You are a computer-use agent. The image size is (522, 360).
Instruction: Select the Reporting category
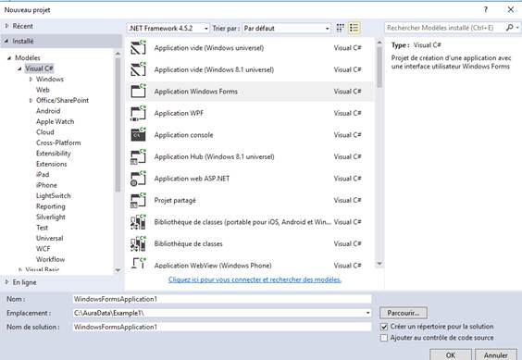tap(51, 206)
